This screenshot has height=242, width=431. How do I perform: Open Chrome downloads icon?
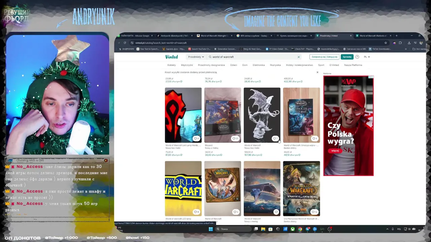[x=409, y=43]
